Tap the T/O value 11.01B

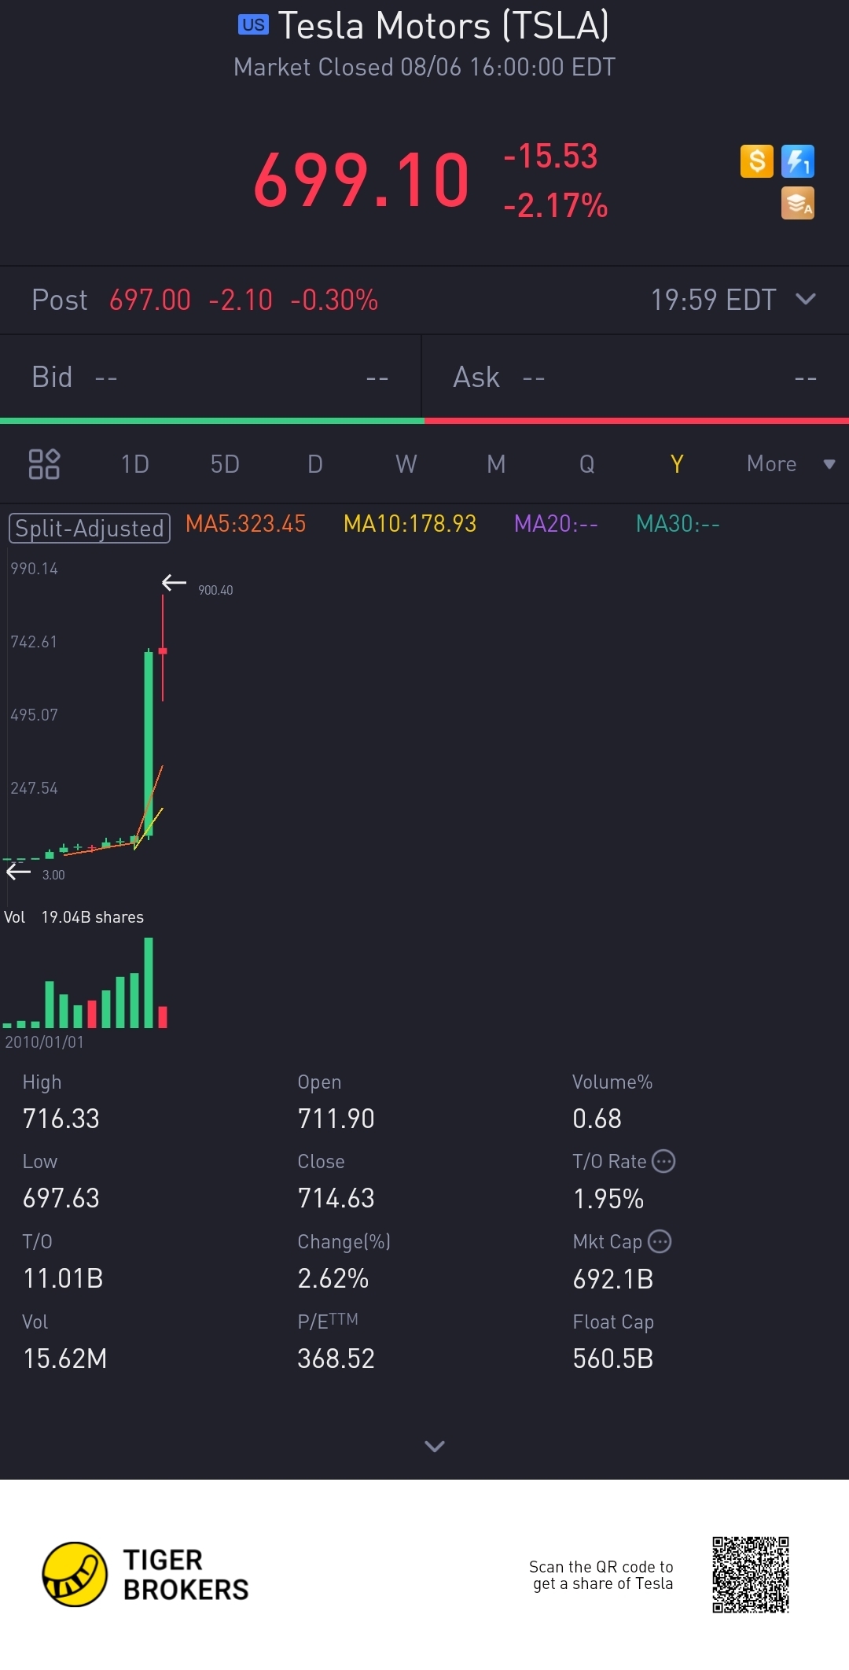point(64,1278)
